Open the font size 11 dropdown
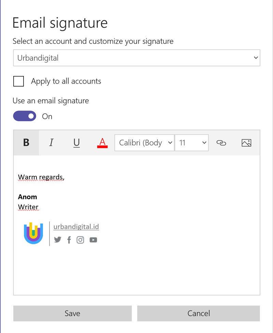Viewport: 273px width, 333px height. pyautogui.click(x=191, y=143)
